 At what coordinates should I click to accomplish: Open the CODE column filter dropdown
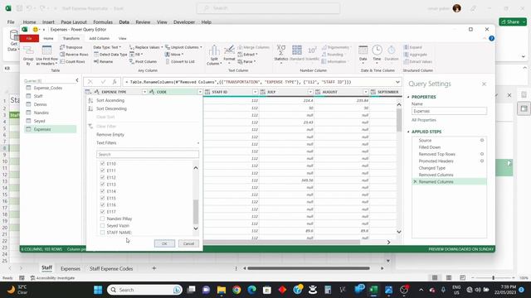pos(200,92)
